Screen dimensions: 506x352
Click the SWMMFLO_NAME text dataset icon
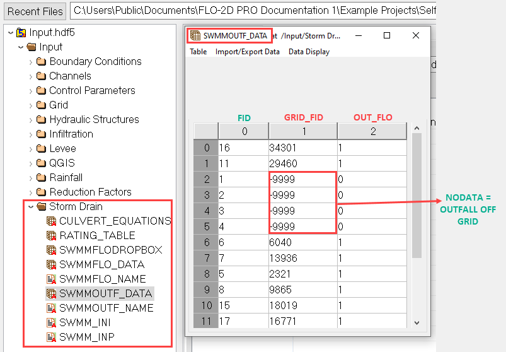(x=52, y=279)
